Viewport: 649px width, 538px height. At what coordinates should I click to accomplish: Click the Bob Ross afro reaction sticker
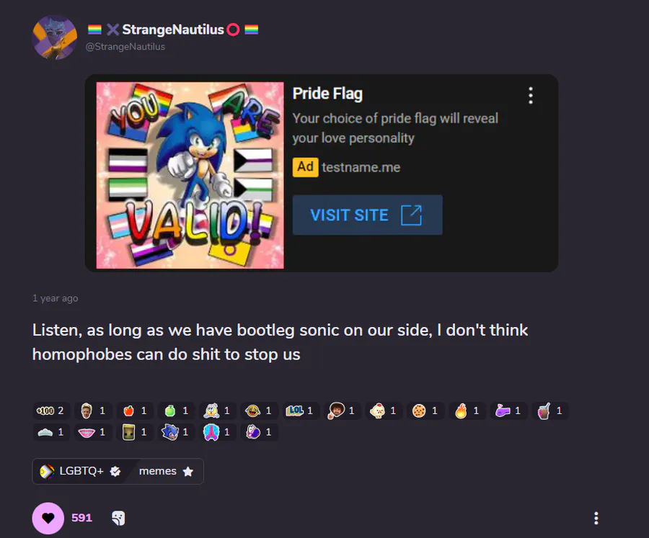pyautogui.click(x=343, y=411)
